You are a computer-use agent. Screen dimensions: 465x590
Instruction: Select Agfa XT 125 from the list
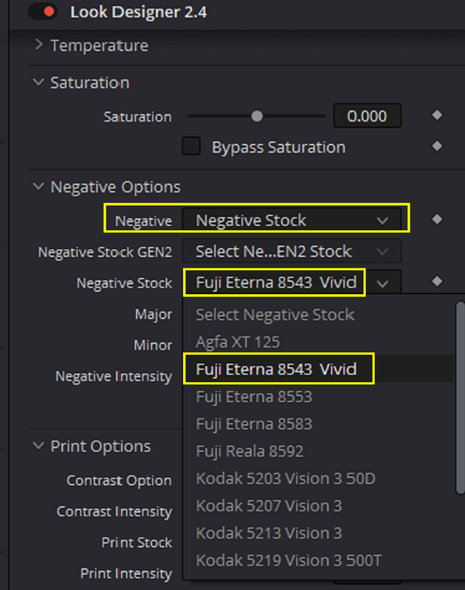[238, 342]
